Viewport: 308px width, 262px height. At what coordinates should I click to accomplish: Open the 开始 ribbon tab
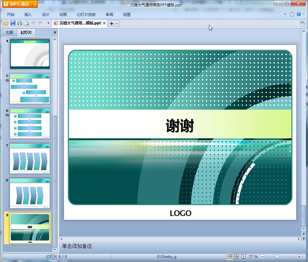point(10,15)
